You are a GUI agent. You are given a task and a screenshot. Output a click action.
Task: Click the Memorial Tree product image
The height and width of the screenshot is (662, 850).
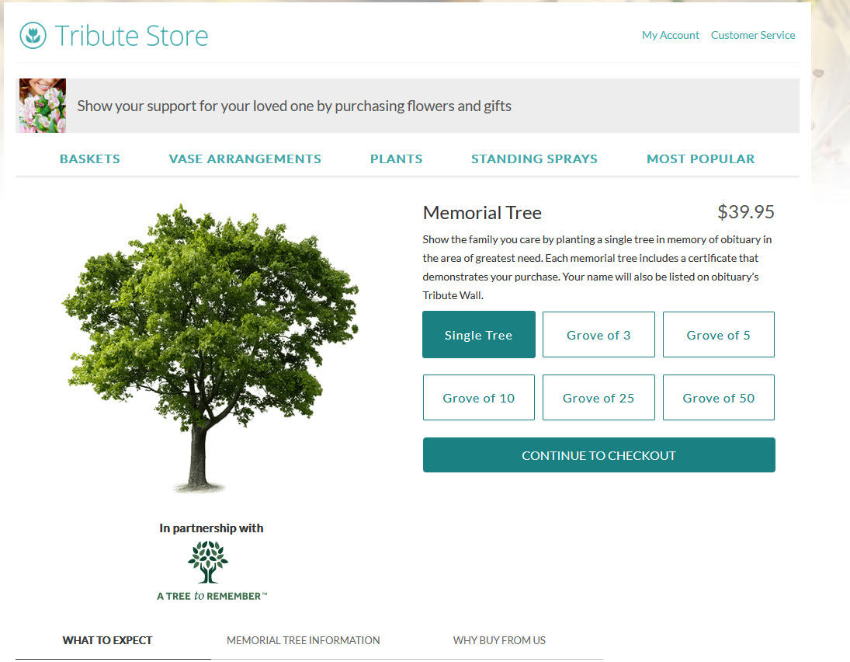(210, 342)
